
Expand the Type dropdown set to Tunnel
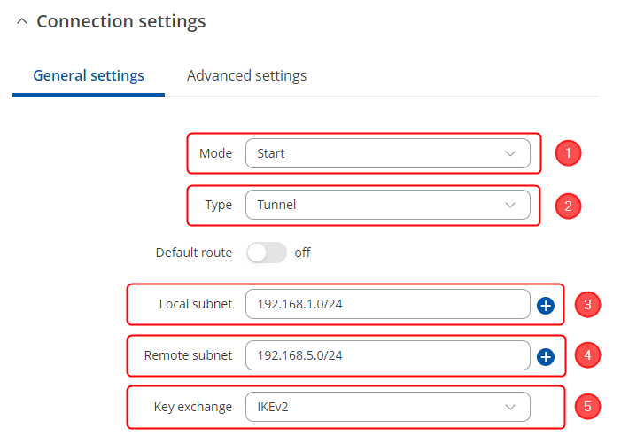387,205
